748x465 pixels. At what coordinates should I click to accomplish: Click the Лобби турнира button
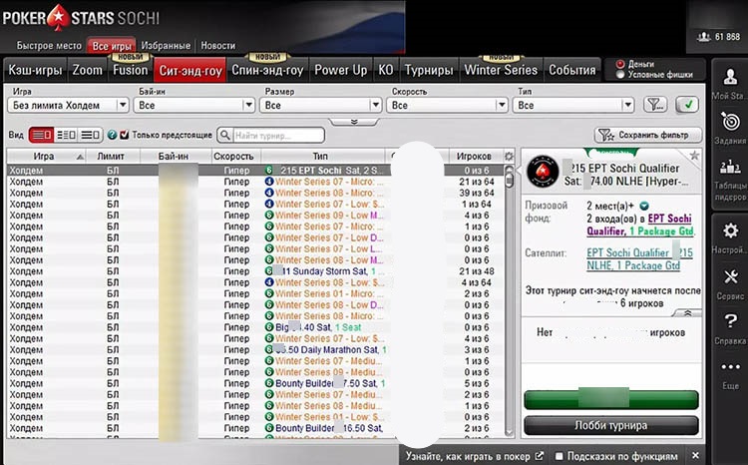tap(611, 425)
